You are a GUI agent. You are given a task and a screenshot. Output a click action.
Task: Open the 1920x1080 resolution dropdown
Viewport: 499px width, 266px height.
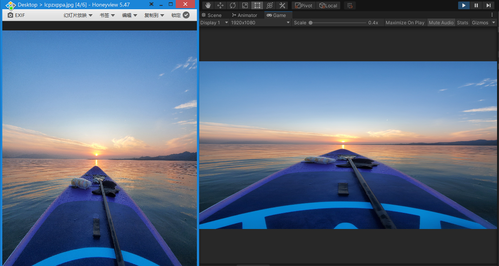260,23
